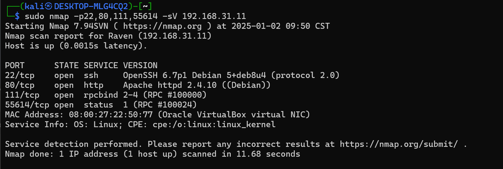503x169 pixels.
Task: Click the VERSION column header
Action: (140, 65)
